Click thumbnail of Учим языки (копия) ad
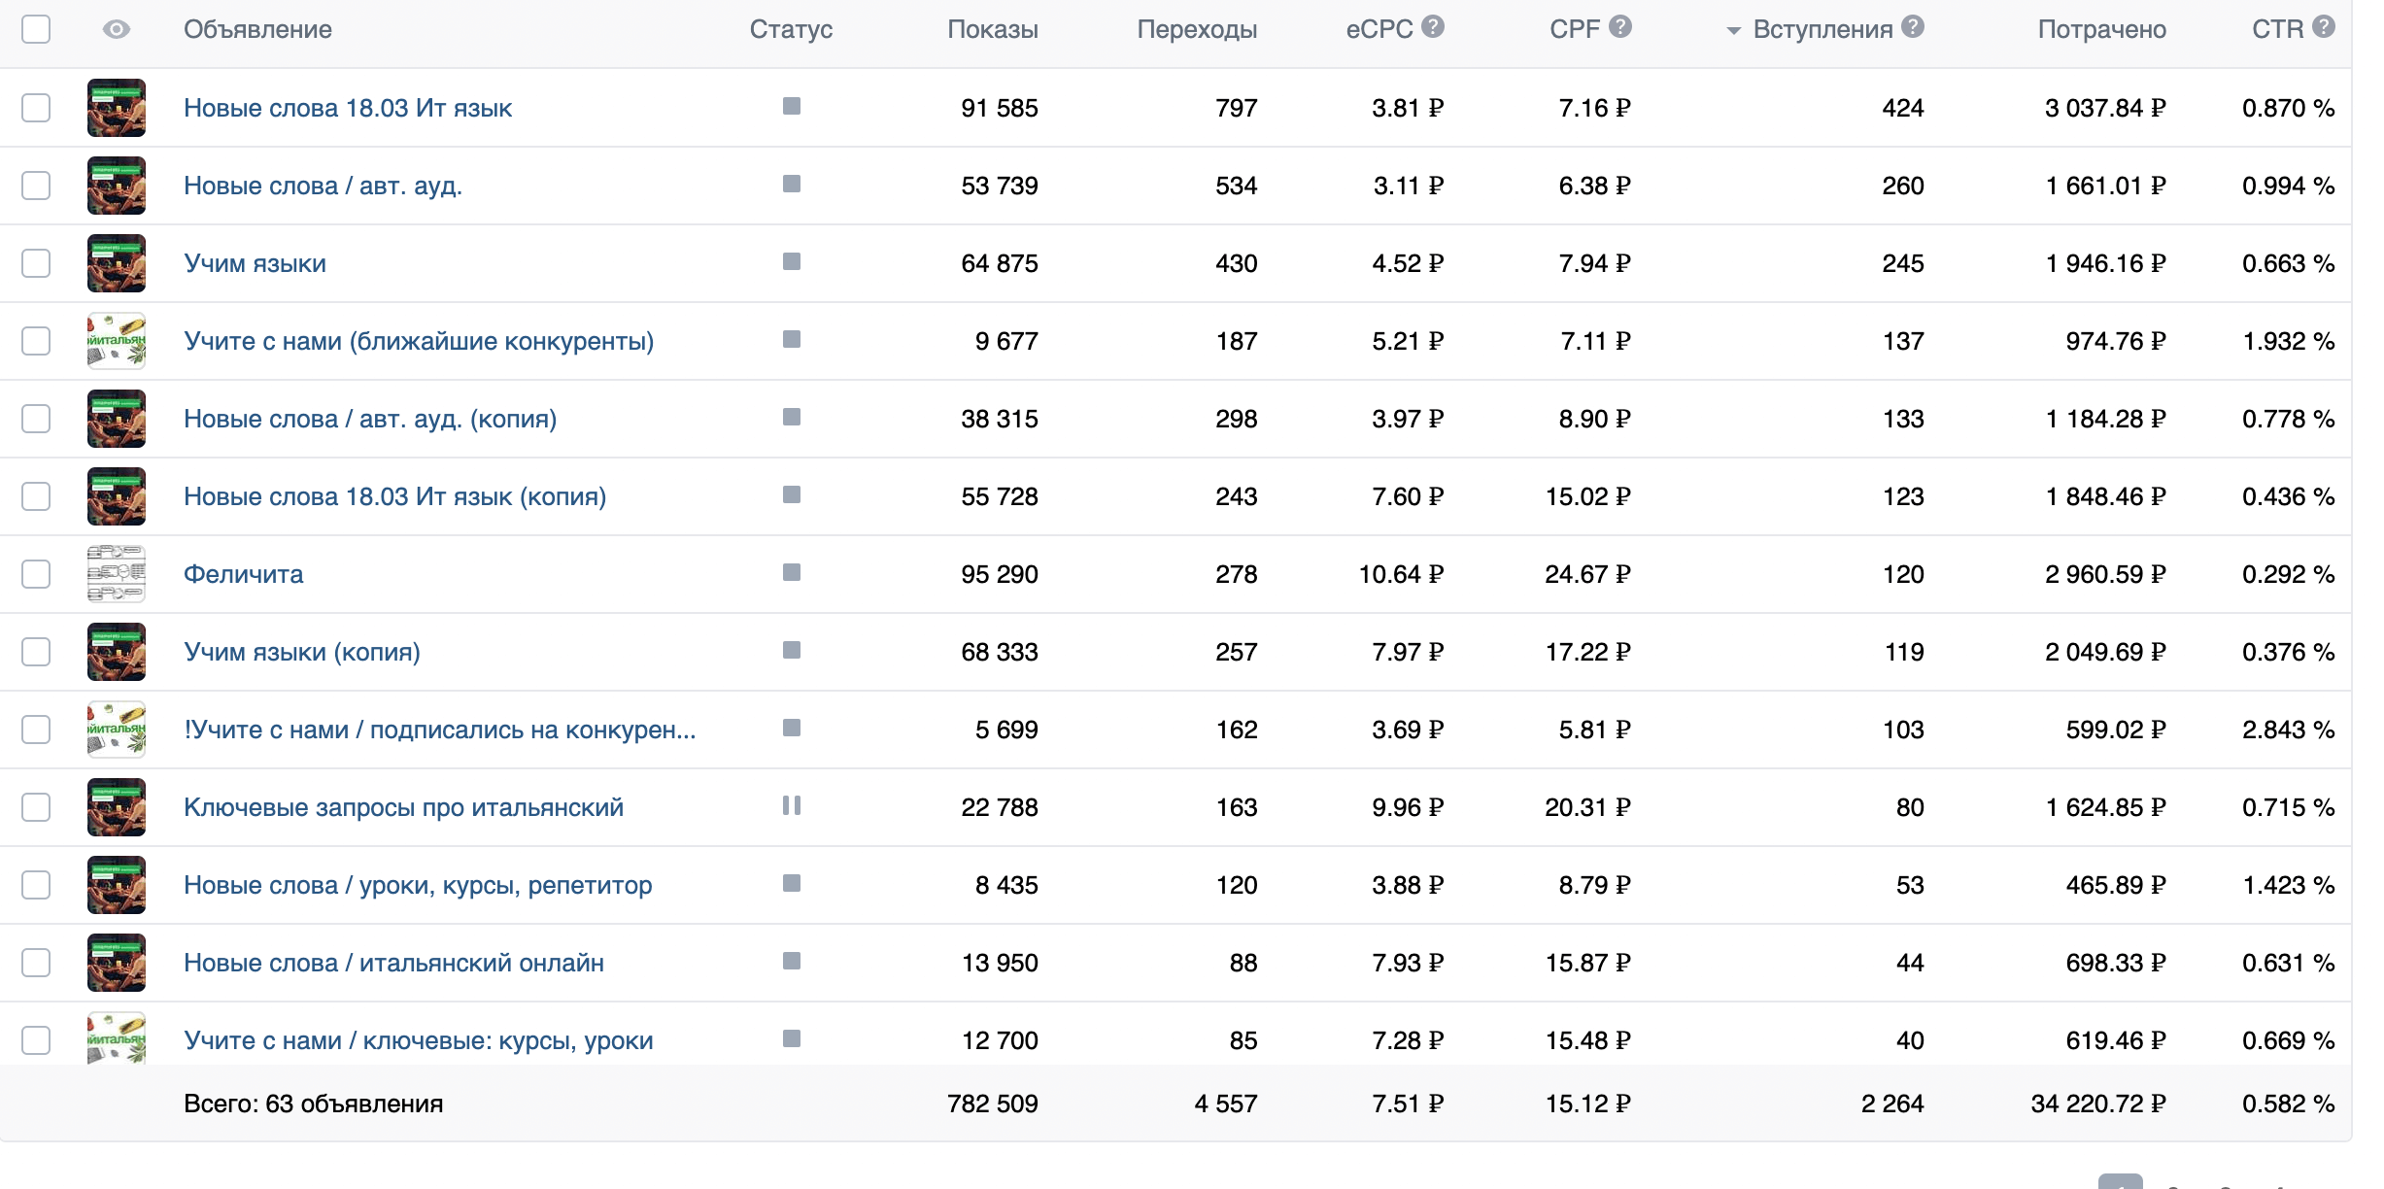Viewport: 2384px width, 1189px height. (116, 651)
